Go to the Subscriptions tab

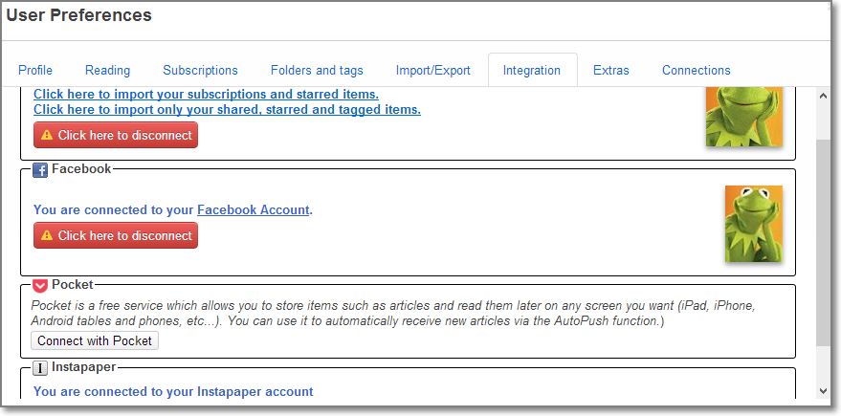point(201,70)
